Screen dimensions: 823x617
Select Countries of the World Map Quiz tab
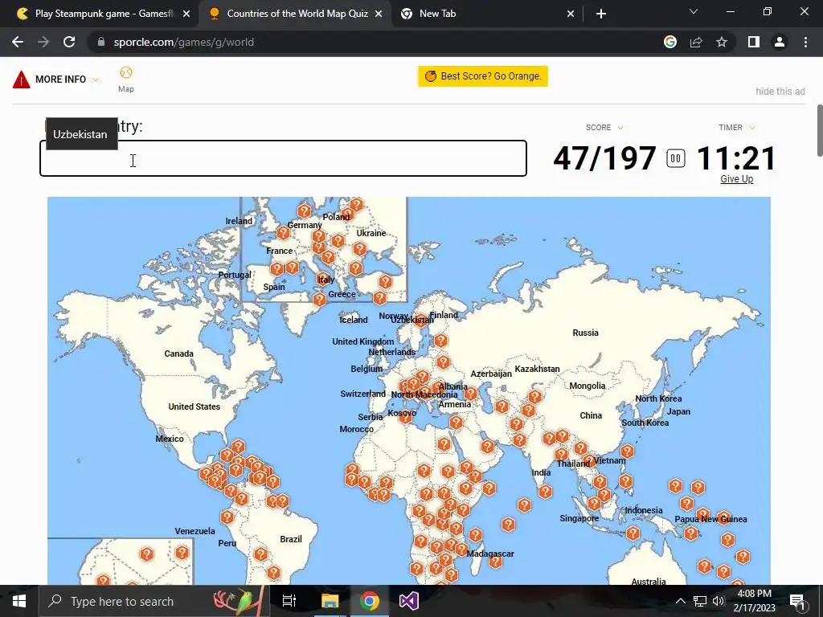point(295,14)
